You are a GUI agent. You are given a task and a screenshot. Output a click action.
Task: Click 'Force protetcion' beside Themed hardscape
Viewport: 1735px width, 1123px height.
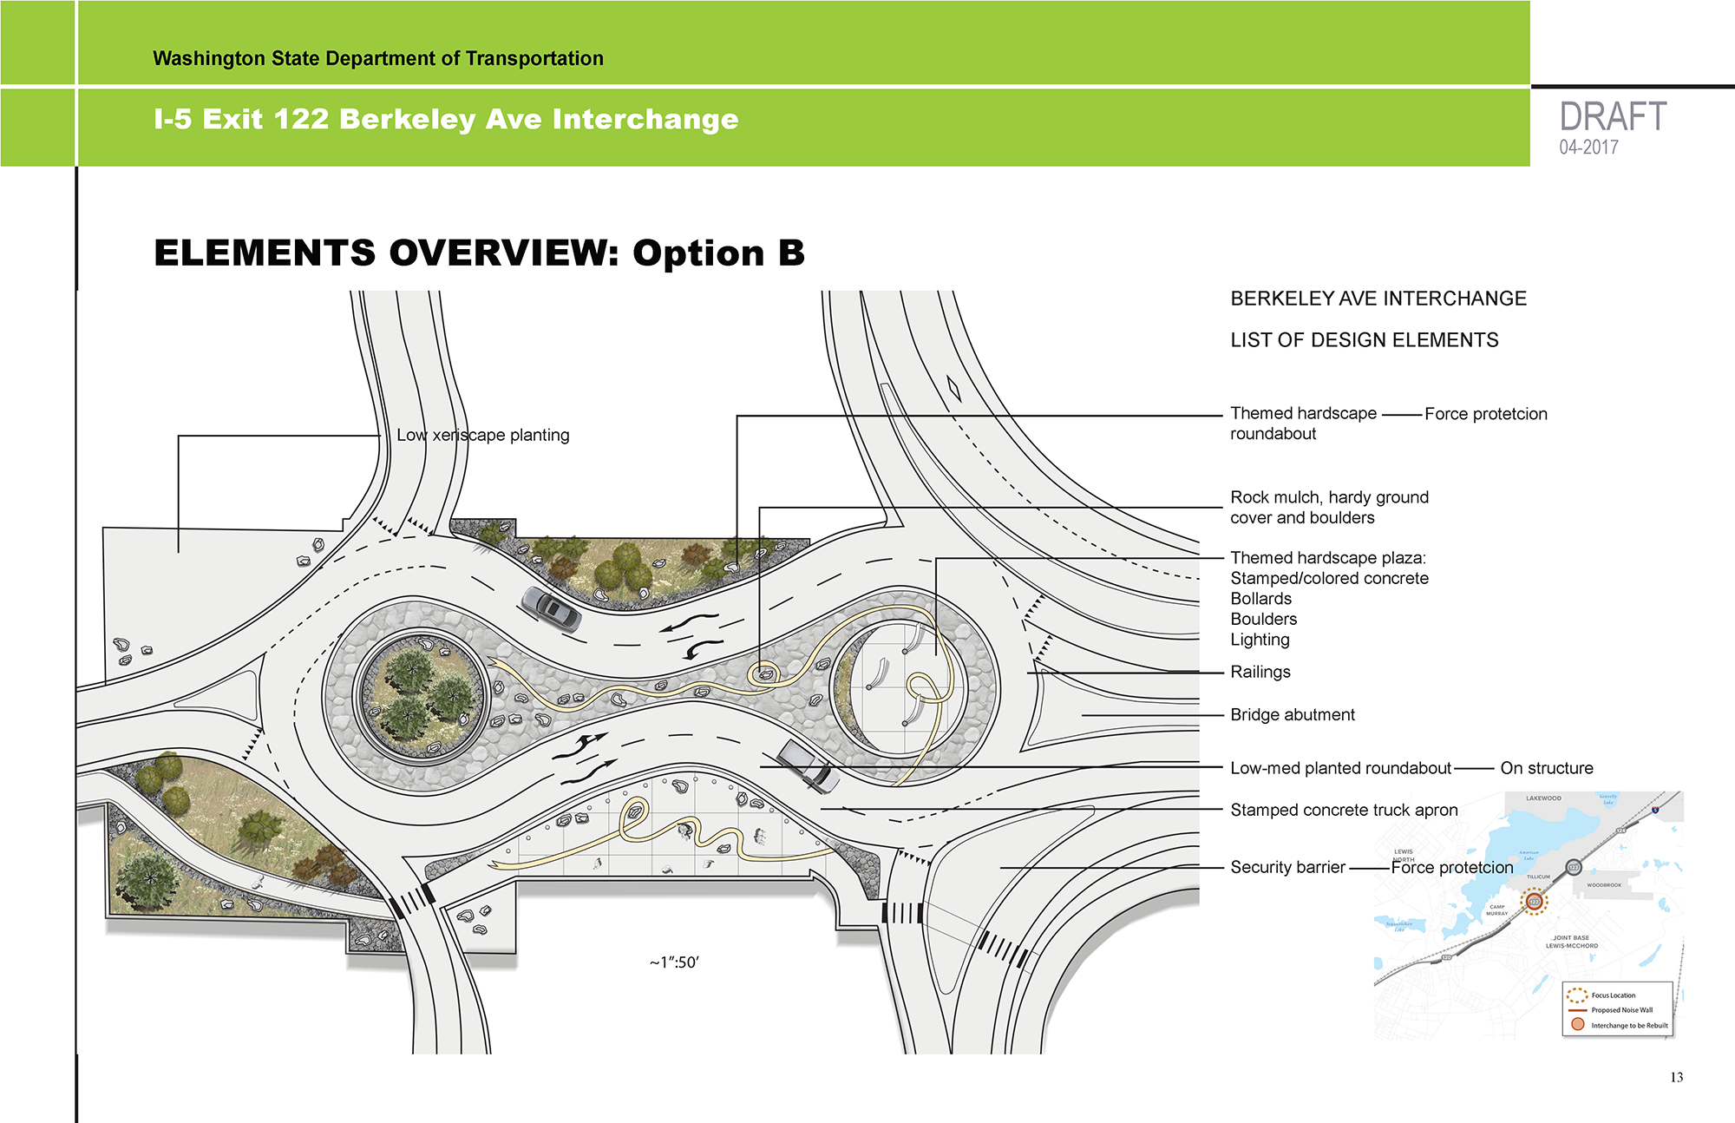point(1486,414)
